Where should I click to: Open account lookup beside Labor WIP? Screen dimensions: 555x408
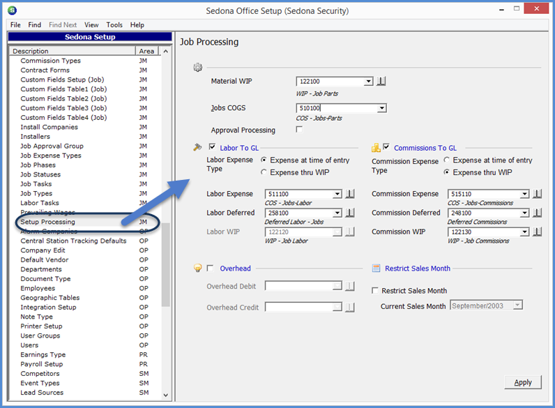pos(350,232)
